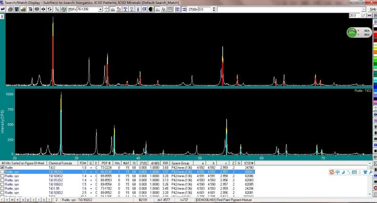Click the return arrow icon in toolbar
Viewport: 377px width, 203px height.
(x=3, y=9)
